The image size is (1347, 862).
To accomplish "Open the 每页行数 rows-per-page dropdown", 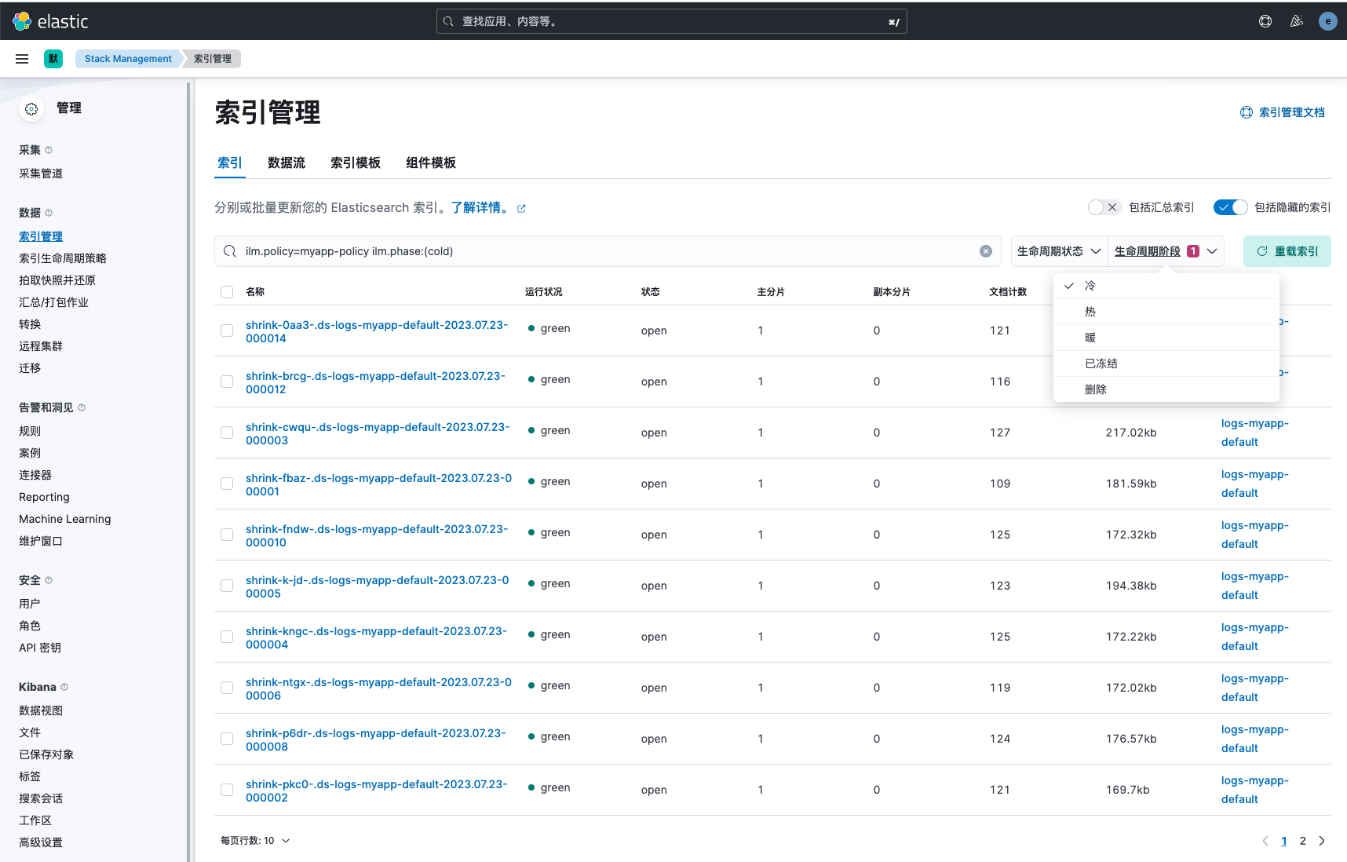I will click(255, 841).
